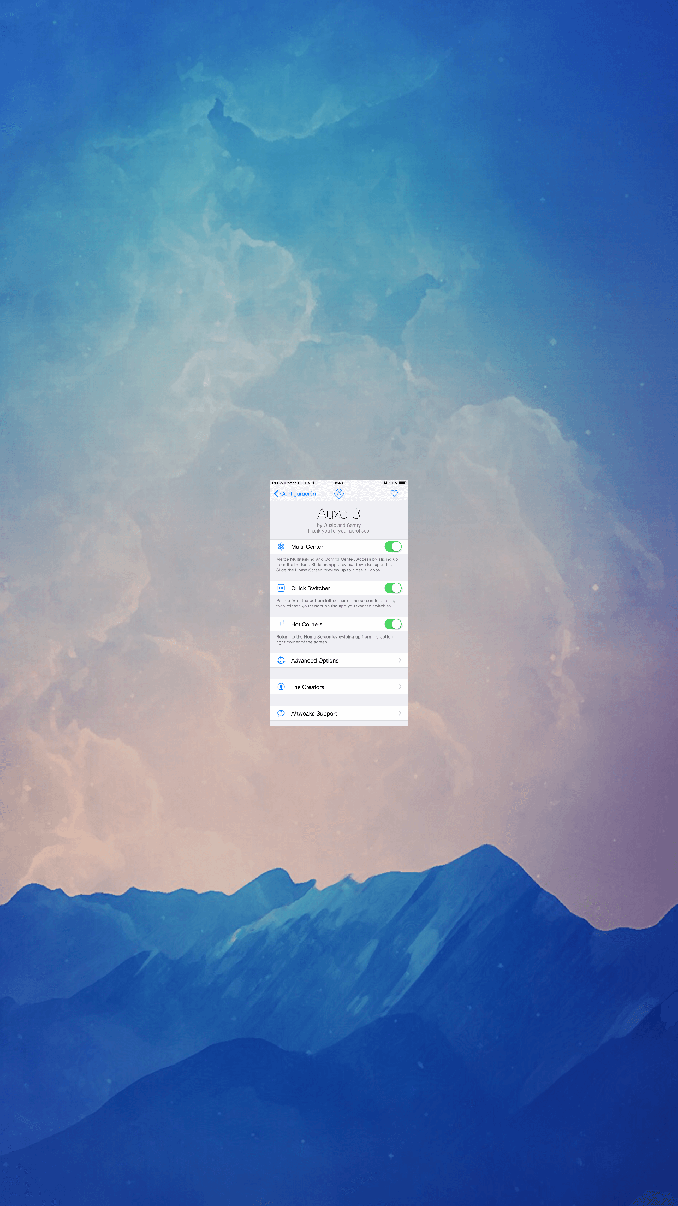Expand Advanced Options via its chevron
The width and height of the screenshot is (678, 1206).
pos(400,660)
